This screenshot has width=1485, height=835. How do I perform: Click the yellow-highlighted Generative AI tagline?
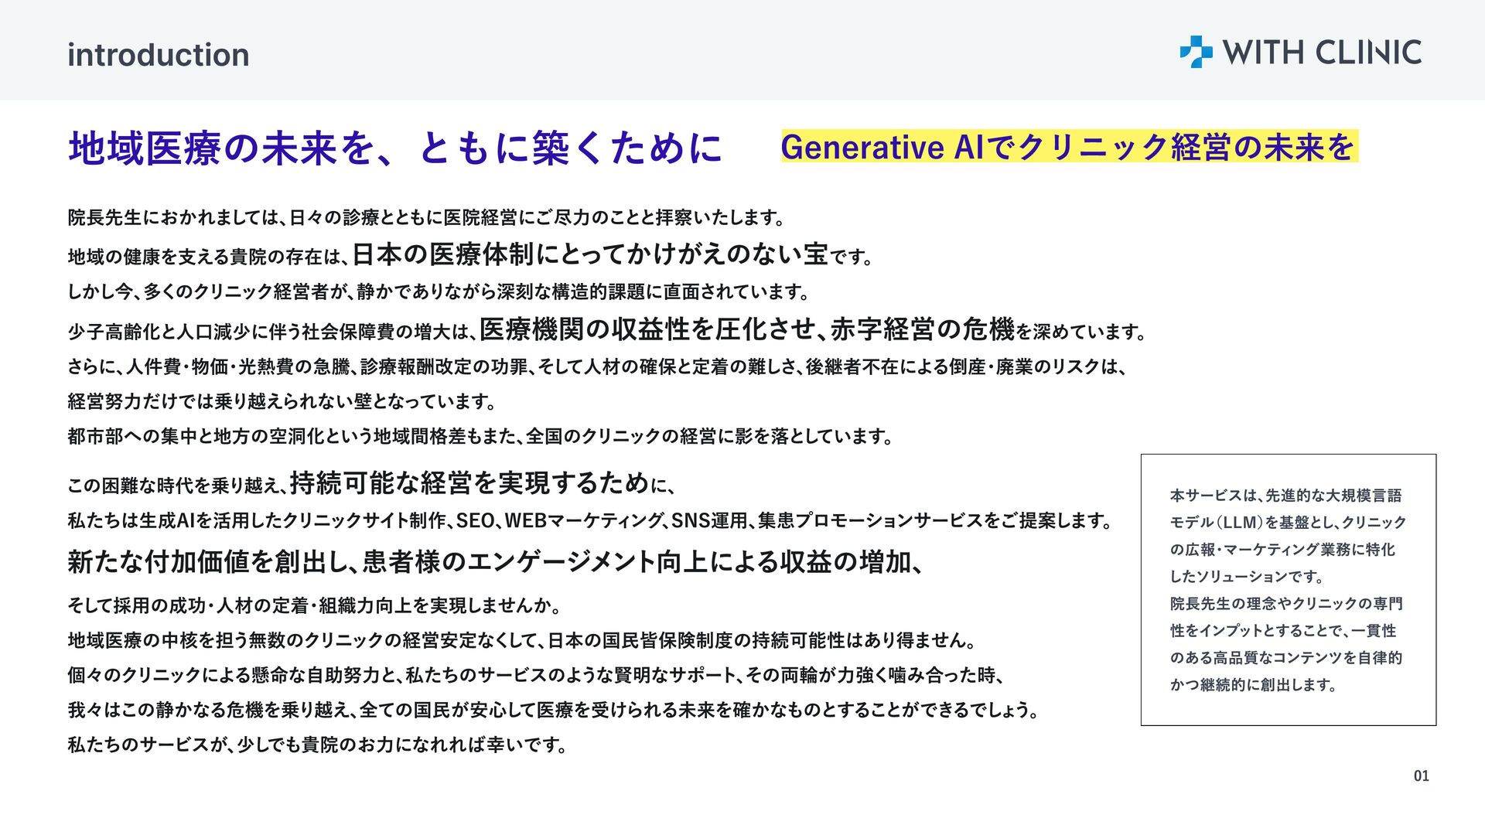(x=1068, y=147)
